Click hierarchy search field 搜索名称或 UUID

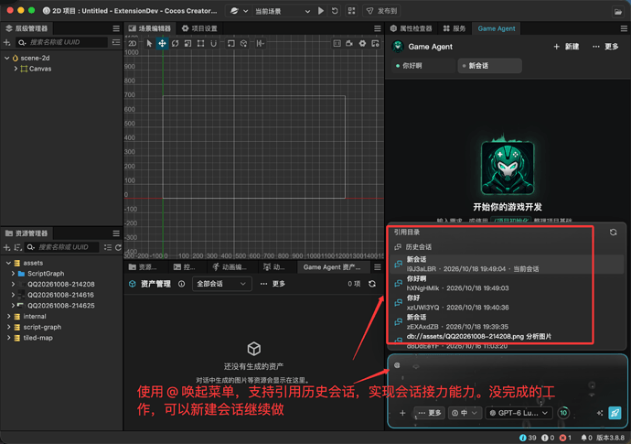[62, 42]
